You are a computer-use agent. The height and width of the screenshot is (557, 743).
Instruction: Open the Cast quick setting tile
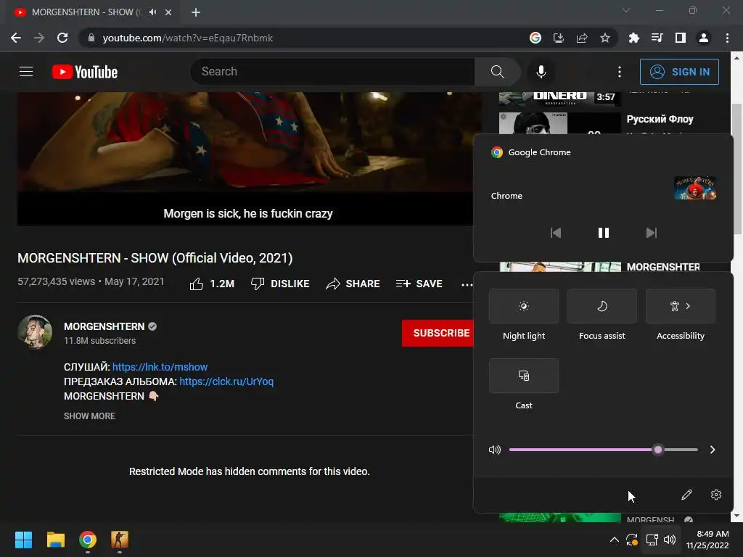[524, 376]
